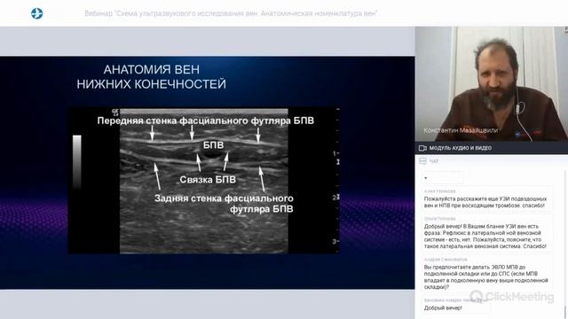The image size is (568, 319).
Task: Open the ЧАТ panel label
Action: [x=434, y=161]
